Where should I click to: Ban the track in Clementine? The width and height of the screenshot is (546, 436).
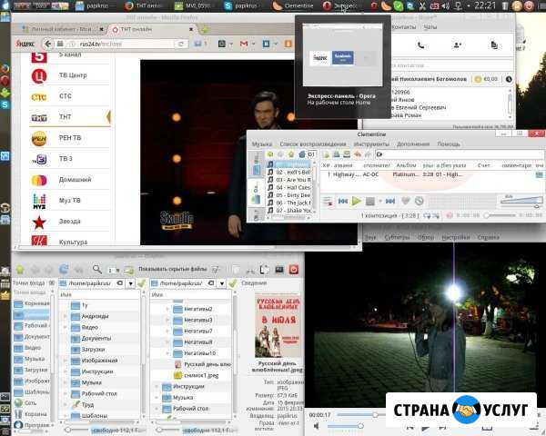pyautogui.click(x=420, y=201)
